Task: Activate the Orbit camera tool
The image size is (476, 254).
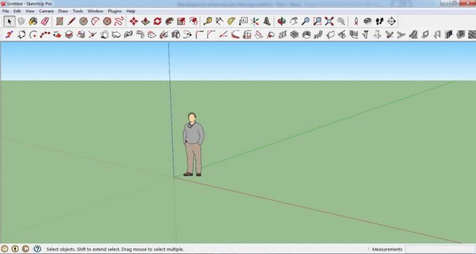Action: 281,21
